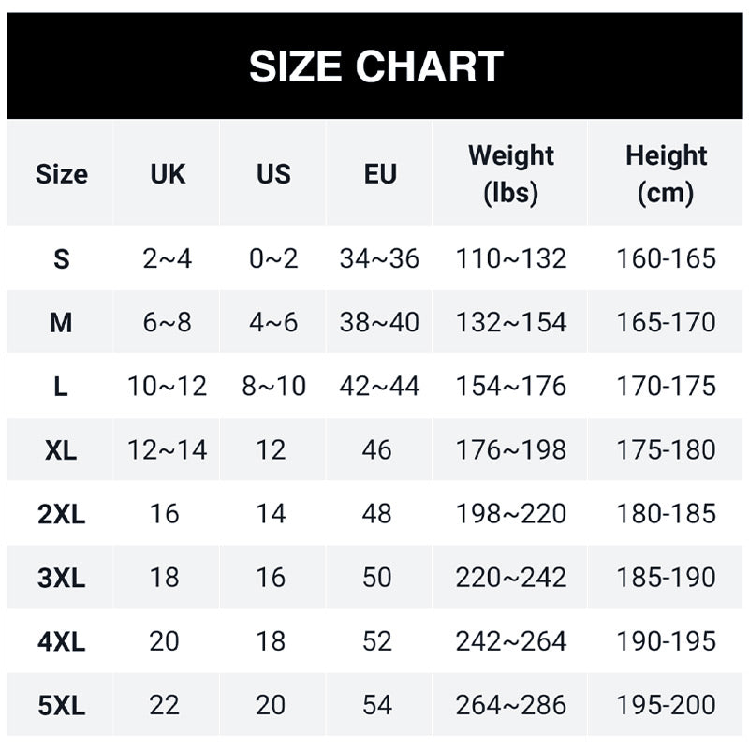This screenshot has height=749, width=749.
Task: Click the UK column header
Action: point(168,174)
